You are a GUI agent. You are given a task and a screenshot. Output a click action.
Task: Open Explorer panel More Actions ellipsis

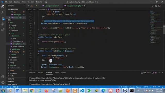[23, 6]
